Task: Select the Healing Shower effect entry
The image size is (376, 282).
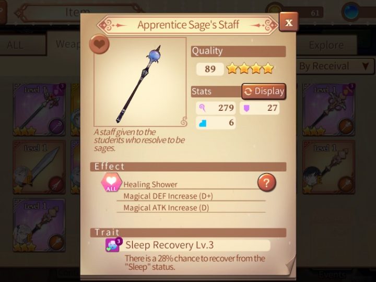Action: pyautogui.click(x=150, y=184)
